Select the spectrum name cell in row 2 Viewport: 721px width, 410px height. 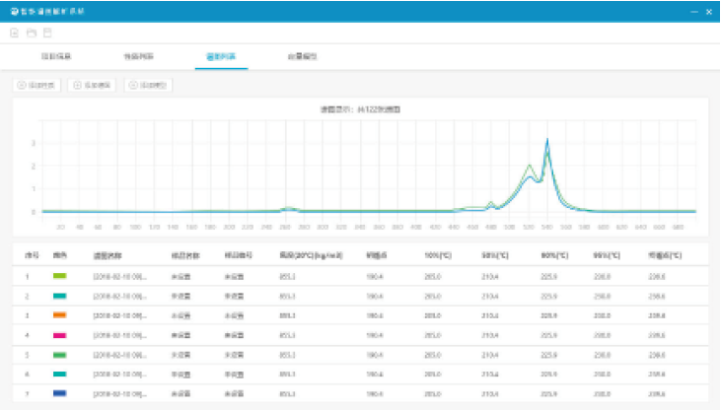120,296
